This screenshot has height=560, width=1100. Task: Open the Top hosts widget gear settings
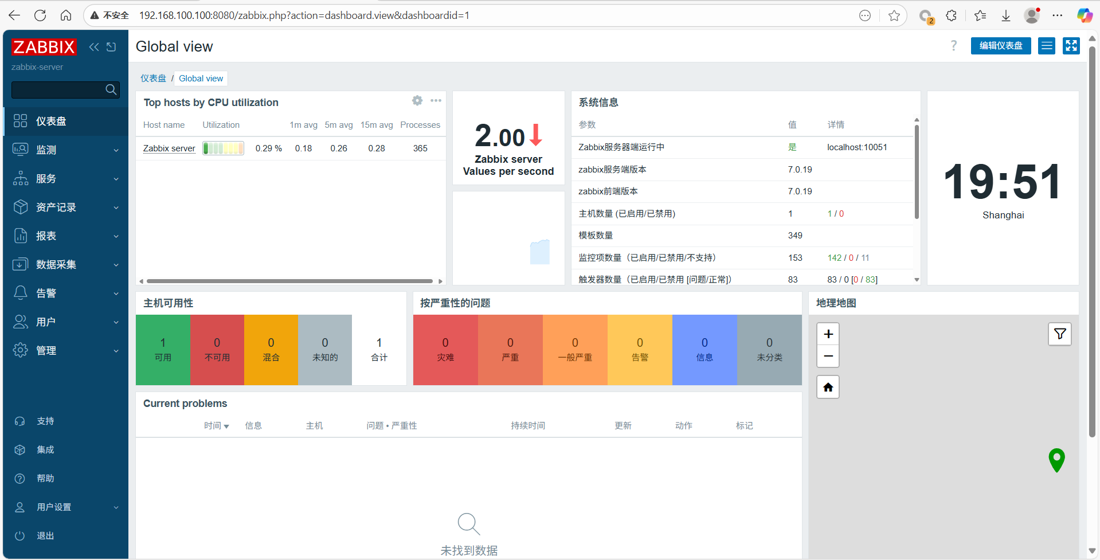(x=417, y=101)
